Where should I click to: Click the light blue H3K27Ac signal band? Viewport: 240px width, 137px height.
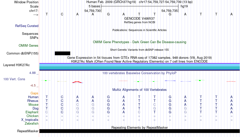[x=140, y=65]
